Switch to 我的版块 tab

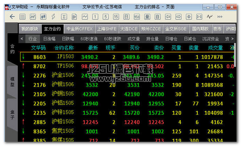[x=30, y=29]
